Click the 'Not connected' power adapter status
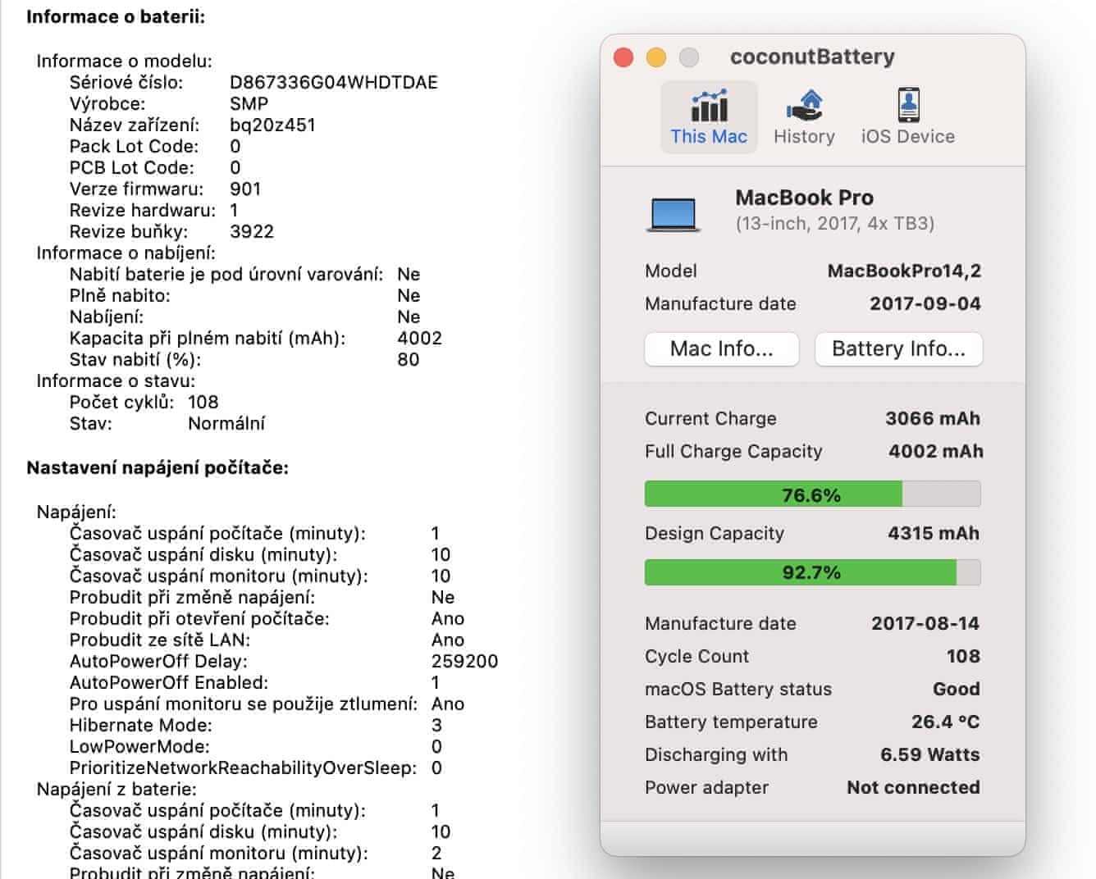This screenshot has width=1096, height=879. click(913, 788)
